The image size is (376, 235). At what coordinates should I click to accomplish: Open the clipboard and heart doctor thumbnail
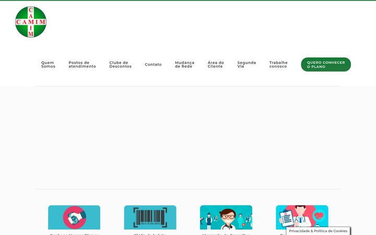point(302,216)
